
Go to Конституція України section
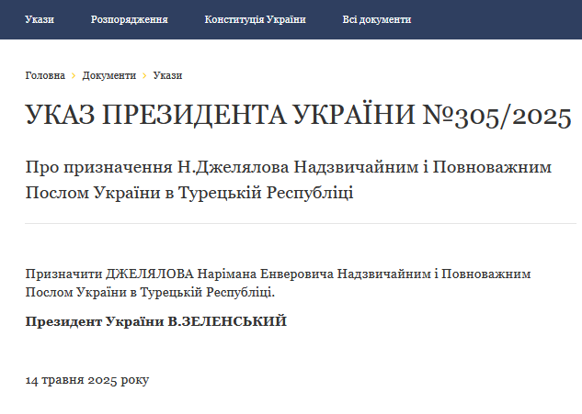click(255, 19)
